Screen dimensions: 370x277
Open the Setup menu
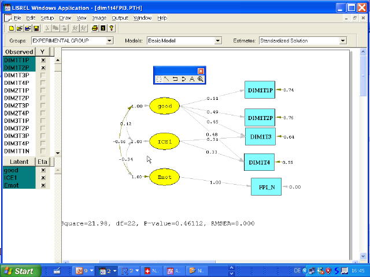pyautogui.click(x=47, y=18)
